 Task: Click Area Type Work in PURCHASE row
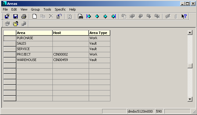click(99, 38)
